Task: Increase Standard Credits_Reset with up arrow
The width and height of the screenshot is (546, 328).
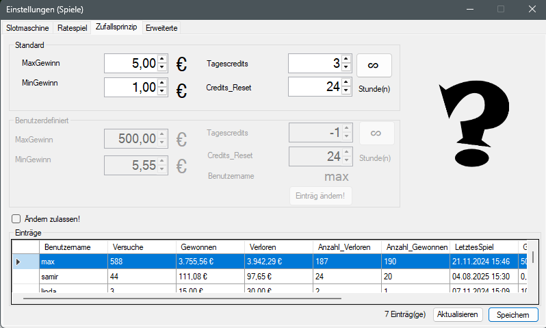Action: (x=346, y=83)
